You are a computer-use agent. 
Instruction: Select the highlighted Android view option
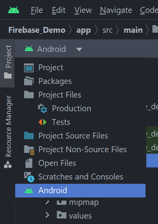tap(80, 190)
